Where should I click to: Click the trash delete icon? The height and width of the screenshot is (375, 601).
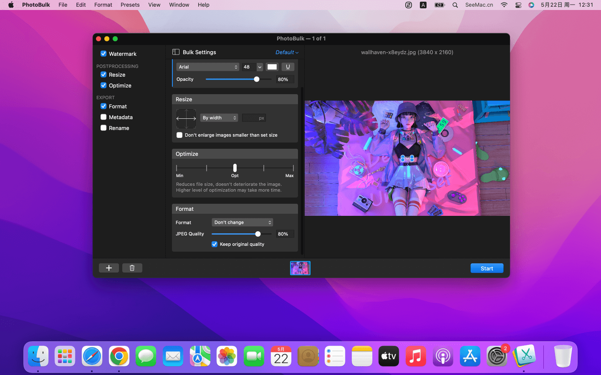(x=132, y=268)
